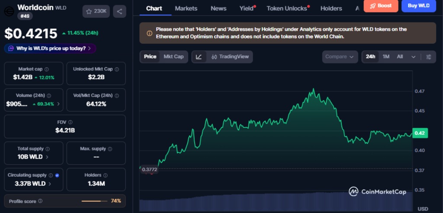Click the Profile score progress bar

94,201
